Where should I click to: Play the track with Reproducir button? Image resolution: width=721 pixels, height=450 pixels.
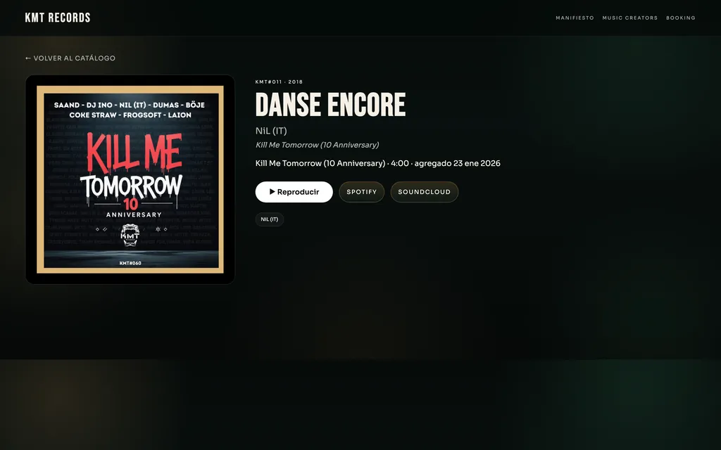point(294,192)
